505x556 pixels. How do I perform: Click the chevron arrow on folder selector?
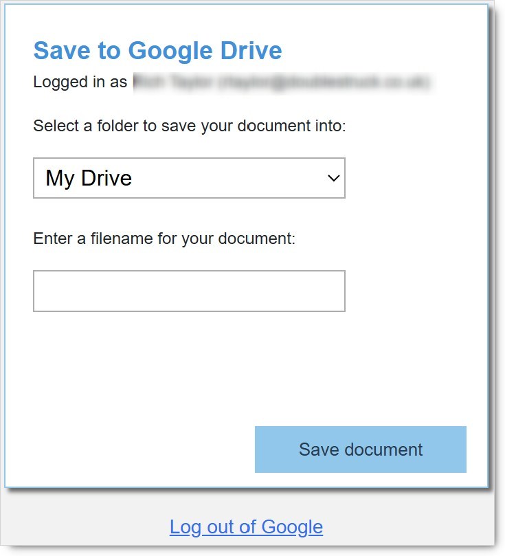coord(334,178)
